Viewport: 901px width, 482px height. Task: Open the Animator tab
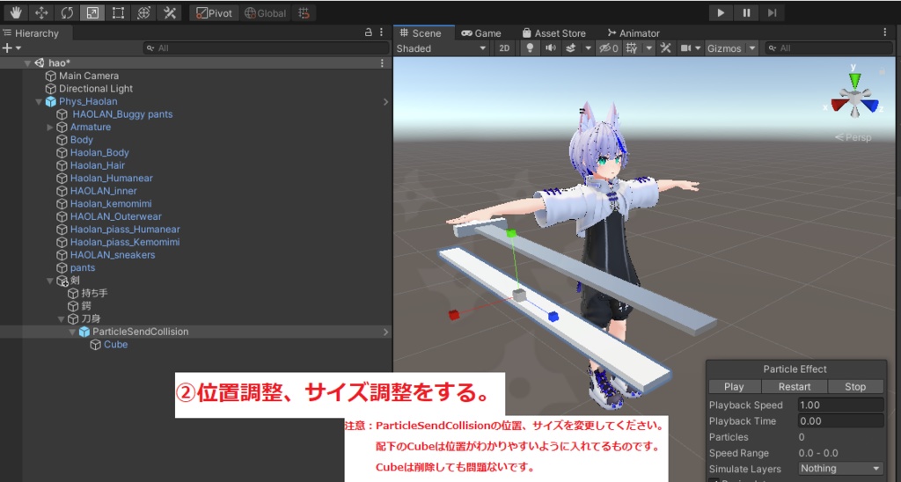[x=634, y=33]
